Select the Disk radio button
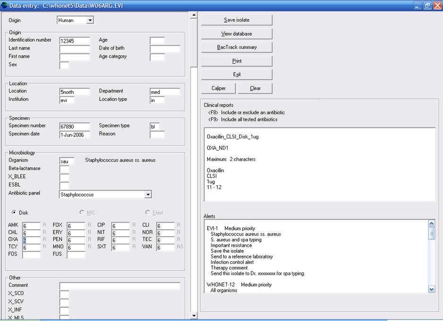Image resolution: width=443 pixels, height=321 pixels. click(x=15, y=212)
